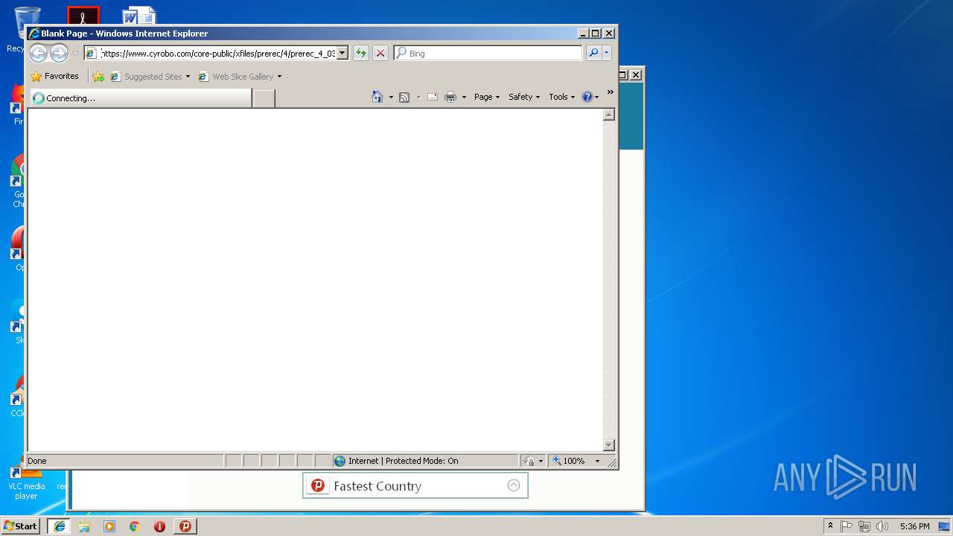The width and height of the screenshot is (953, 536).
Task: Open the Favorites center
Action: coord(54,76)
